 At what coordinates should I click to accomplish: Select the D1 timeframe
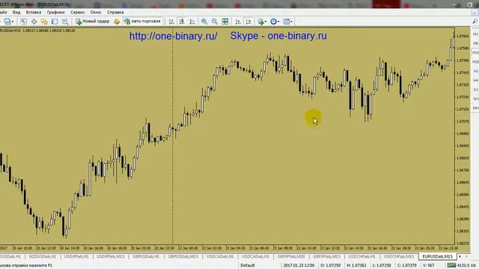[476, 90]
